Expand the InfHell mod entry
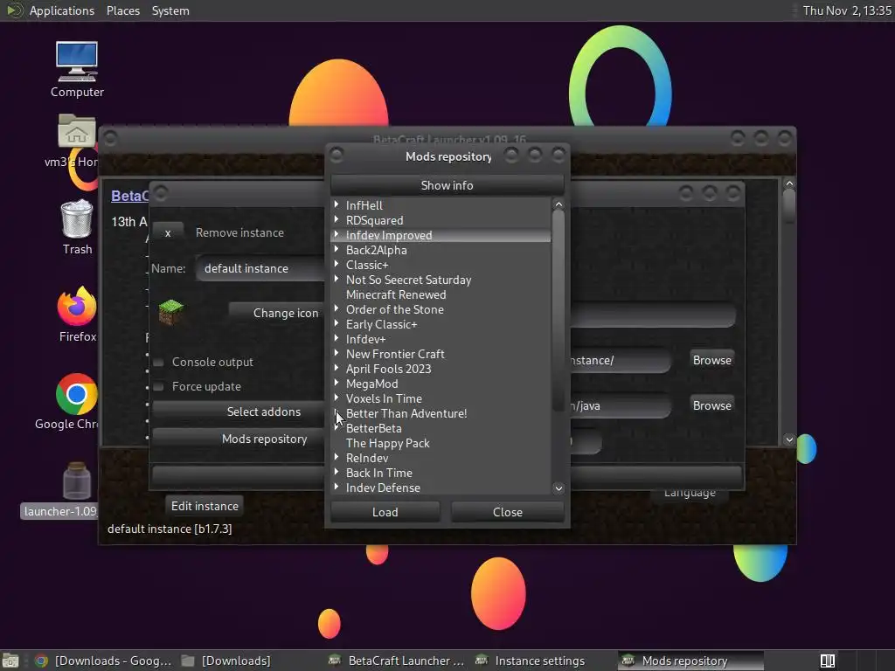 tap(336, 204)
